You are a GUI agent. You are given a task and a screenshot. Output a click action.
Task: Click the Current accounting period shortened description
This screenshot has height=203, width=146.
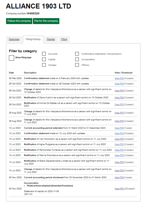coord(65,177)
